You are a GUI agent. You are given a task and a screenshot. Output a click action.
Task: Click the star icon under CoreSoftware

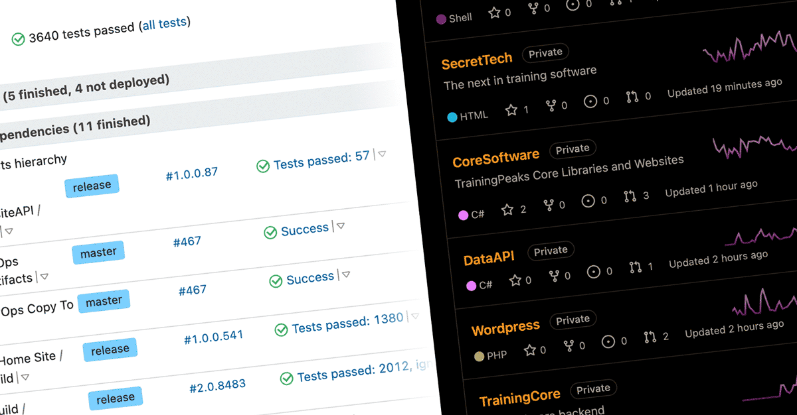pos(508,209)
